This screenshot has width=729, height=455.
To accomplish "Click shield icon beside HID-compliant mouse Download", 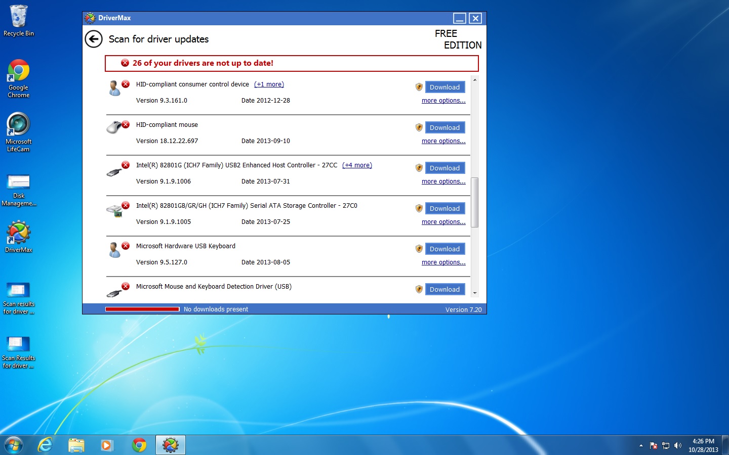I will click(419, 127).
